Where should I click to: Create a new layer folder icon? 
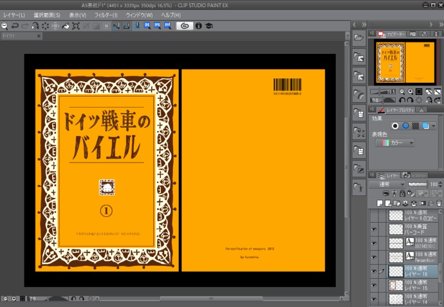pos(397,203)
